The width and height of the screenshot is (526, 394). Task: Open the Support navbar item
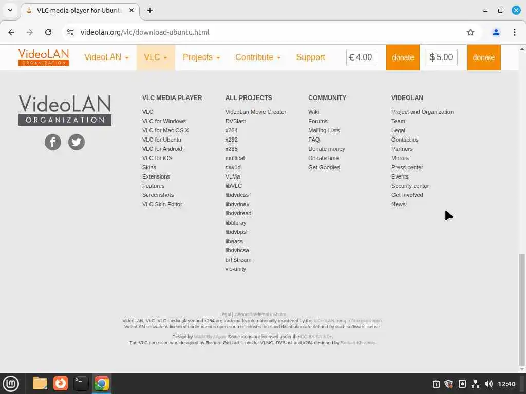coord(310,57)
